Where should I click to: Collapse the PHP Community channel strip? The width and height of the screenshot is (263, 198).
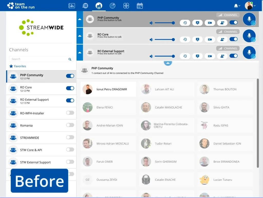[x=80, y=19]
